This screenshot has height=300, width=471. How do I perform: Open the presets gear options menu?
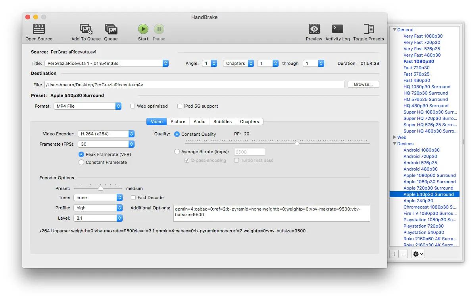[x=418, y=254]
